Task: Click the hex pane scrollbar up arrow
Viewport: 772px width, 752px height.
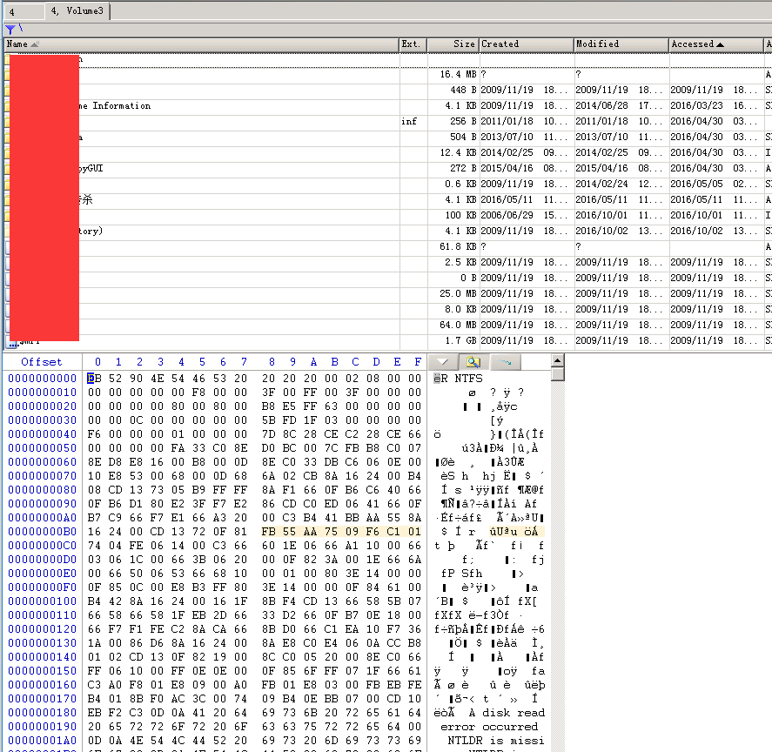Action: [x=557, y=361]
